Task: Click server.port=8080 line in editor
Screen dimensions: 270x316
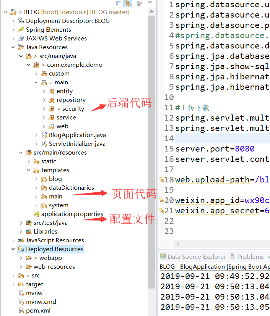Action: point(215,149)
